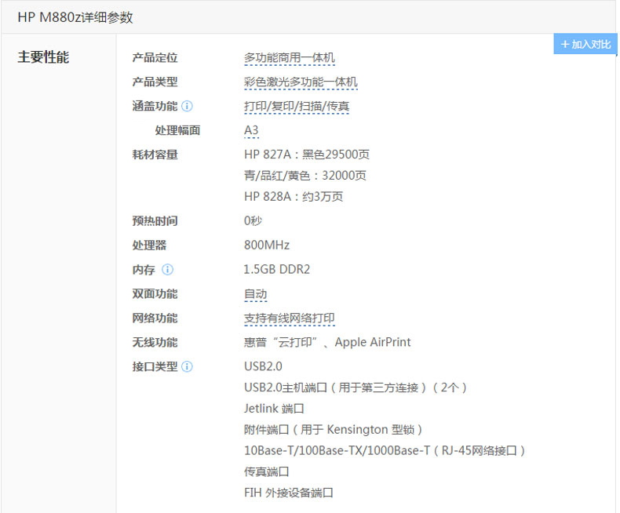Click the RJ-45 network interface line
The image size is (620, 513).
coord(384,451)
